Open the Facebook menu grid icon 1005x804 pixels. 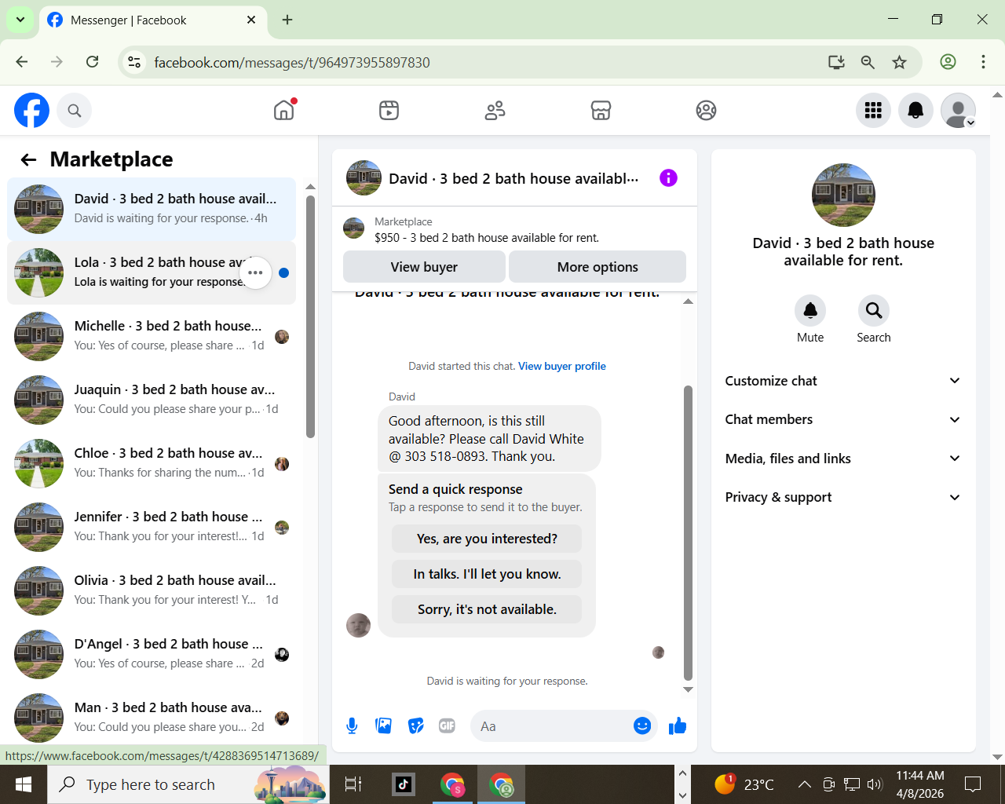pyautogui.click(x=873, y=111)
